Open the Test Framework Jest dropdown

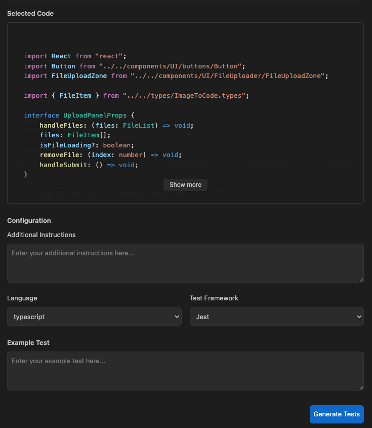(x=276, y=317)
